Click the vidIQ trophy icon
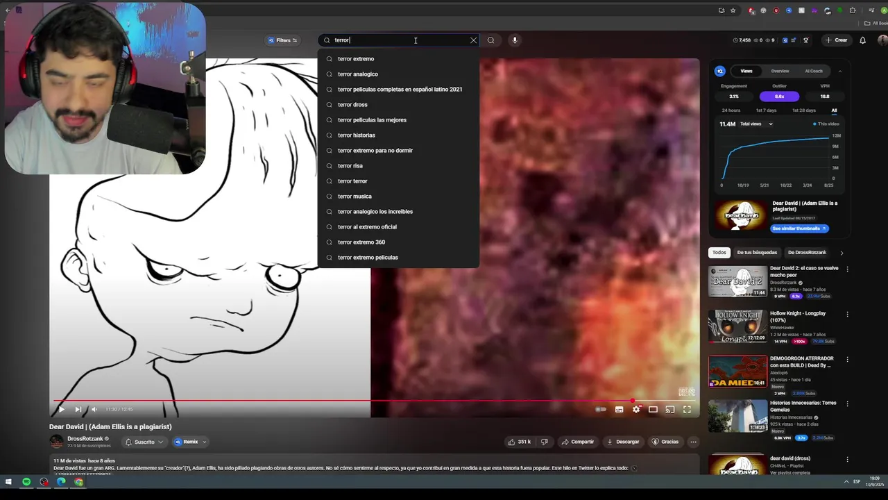888x500 pixels. [805, 40]
